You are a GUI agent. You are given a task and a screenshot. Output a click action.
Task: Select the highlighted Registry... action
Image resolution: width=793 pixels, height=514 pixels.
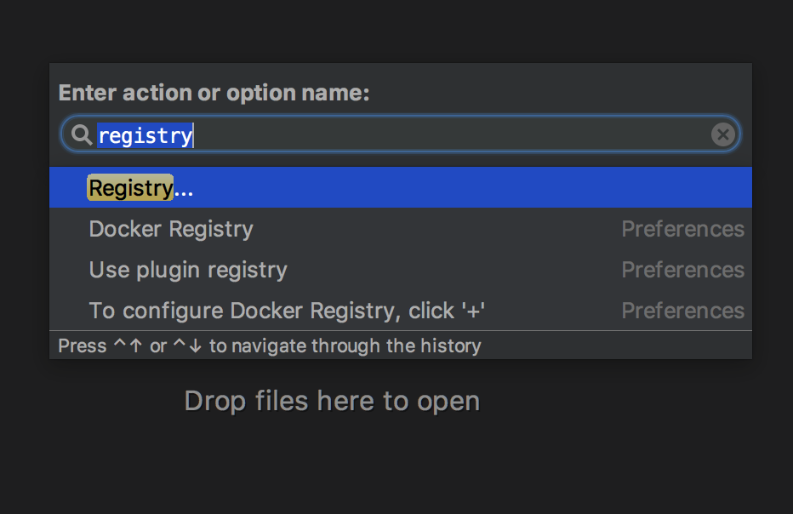401,188
